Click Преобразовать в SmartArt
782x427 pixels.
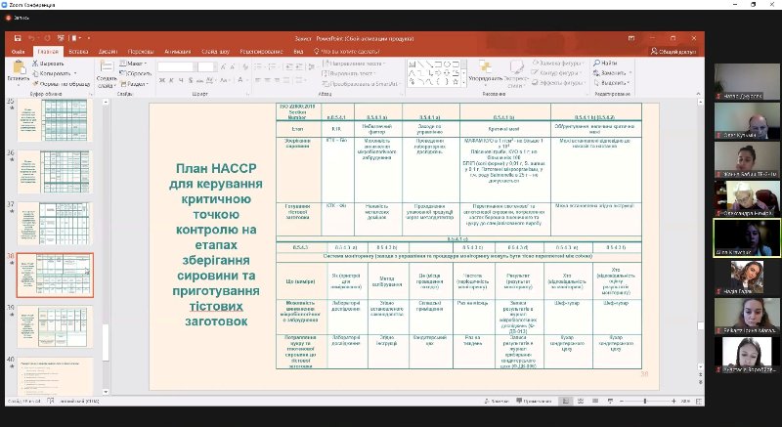coord(362,84)
